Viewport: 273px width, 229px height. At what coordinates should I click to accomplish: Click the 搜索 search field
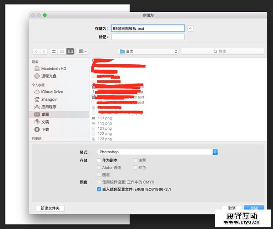pyautogui.click(x=222, y=51)
